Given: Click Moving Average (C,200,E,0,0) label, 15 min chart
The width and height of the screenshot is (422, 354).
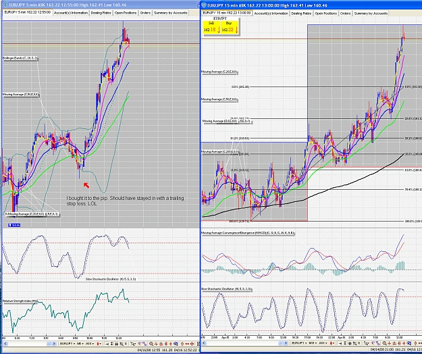Looking at the screenshot, I should click(219, 152).
